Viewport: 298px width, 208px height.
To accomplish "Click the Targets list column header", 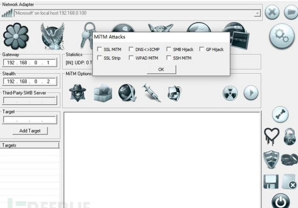I will (x=29, y=145).
